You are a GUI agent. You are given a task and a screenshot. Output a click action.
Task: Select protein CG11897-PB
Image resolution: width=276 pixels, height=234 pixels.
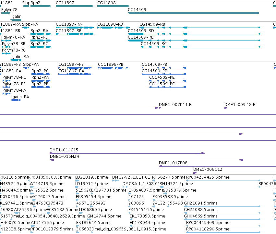[71, 64]
